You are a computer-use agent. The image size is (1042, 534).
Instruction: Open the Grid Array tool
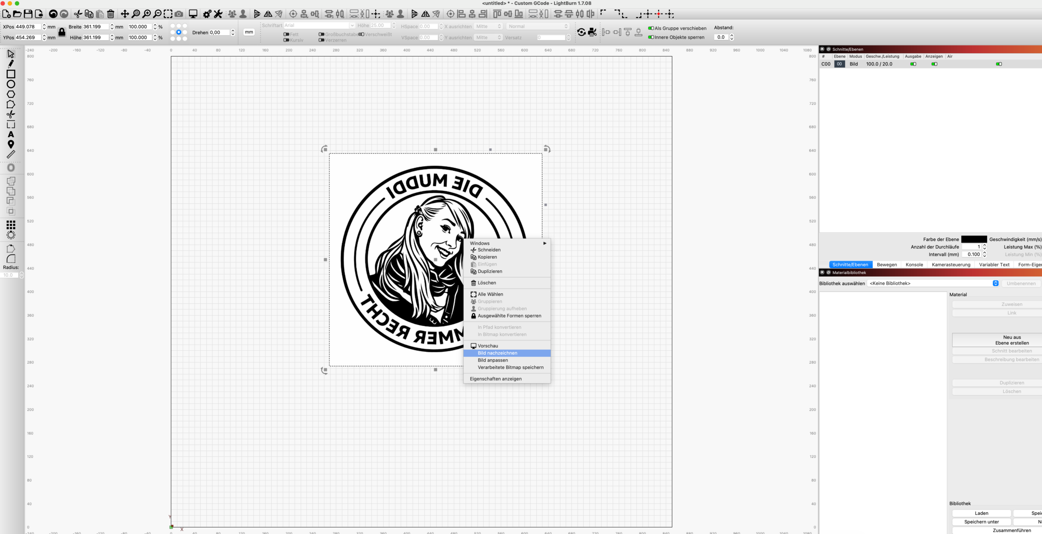(11, 224)
